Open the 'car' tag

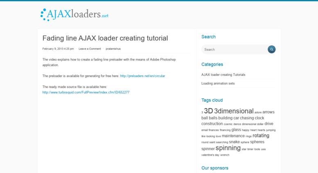pos(236,118)
